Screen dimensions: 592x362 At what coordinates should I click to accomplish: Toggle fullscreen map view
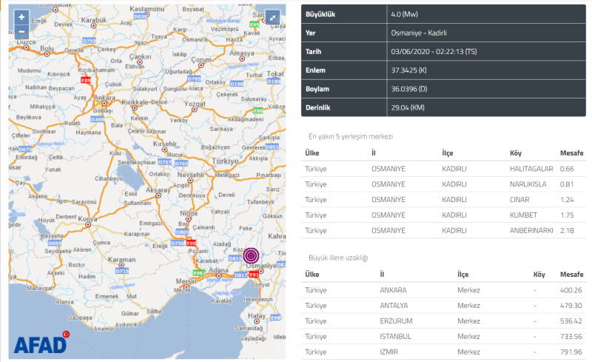point(272,18)
